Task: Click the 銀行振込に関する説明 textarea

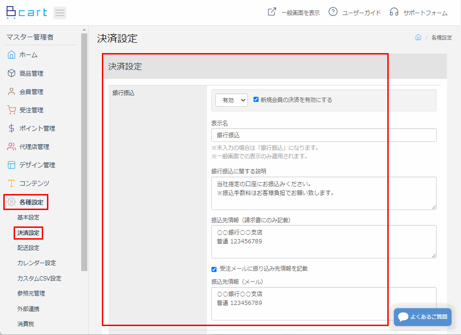Action: click(x=324, y=194)
